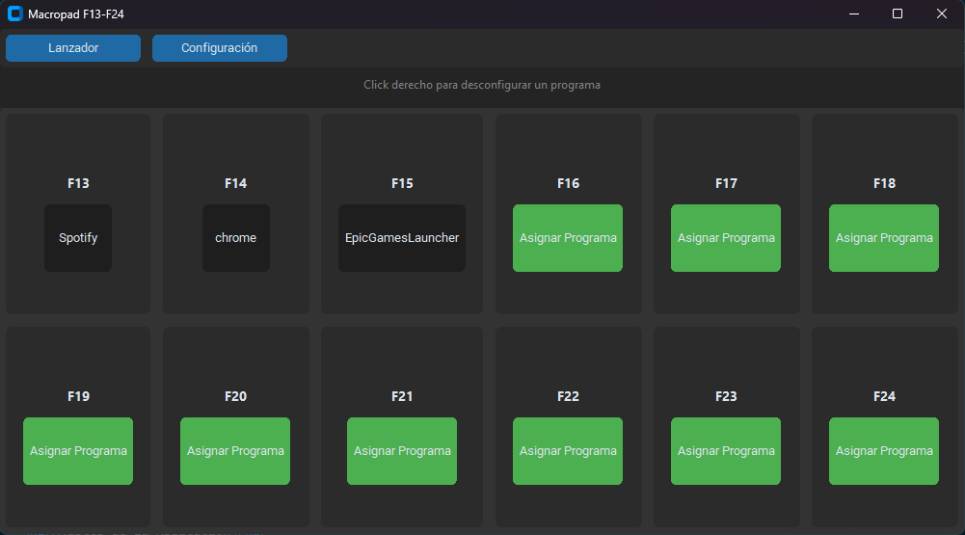Image resolution: width=965 pixels, height=535 pixels.
Task: Assign a program to the F16 key
Action: pyautogui.click(x=568, y=238)
